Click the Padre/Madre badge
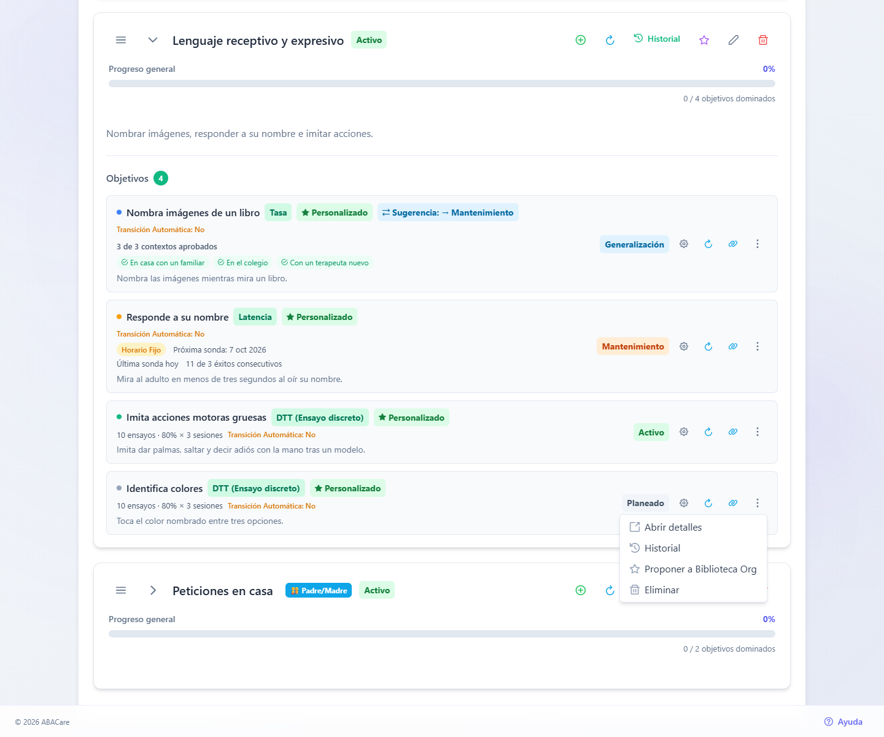The image size is (884, 737). [319, 590]
